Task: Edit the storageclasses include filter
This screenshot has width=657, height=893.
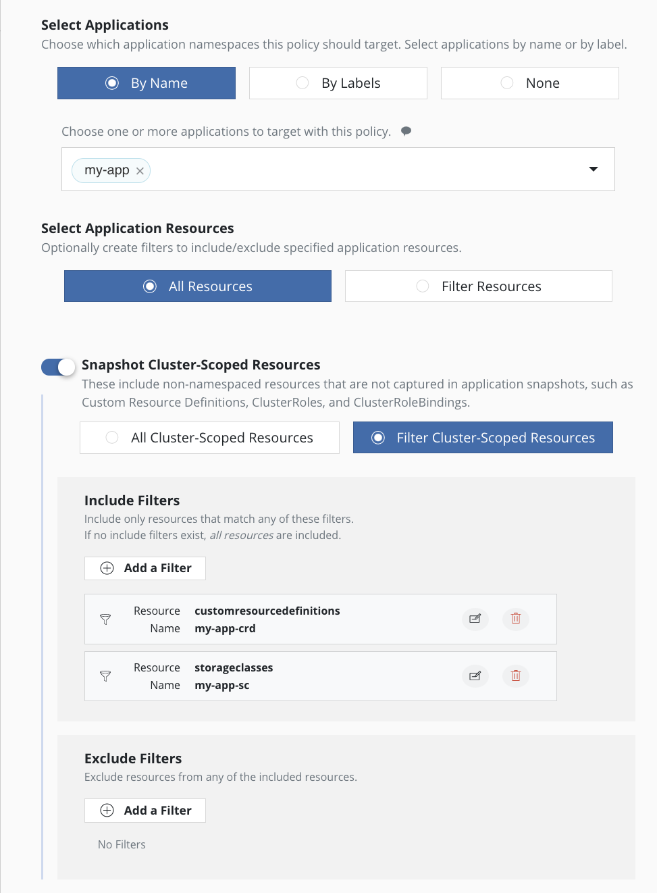Action: pyautogui.click(x=475, y=675)
